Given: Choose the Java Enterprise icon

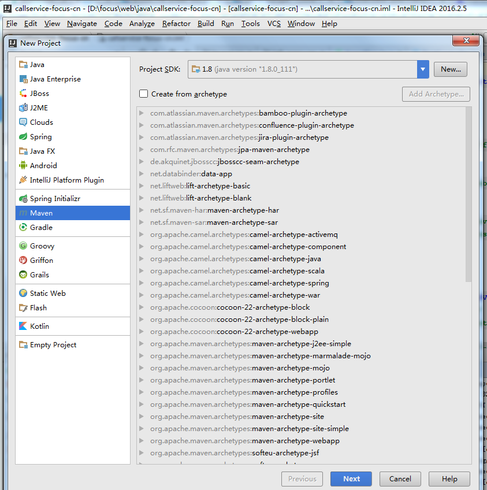Looking at the screenshot, I should [23, 79].
